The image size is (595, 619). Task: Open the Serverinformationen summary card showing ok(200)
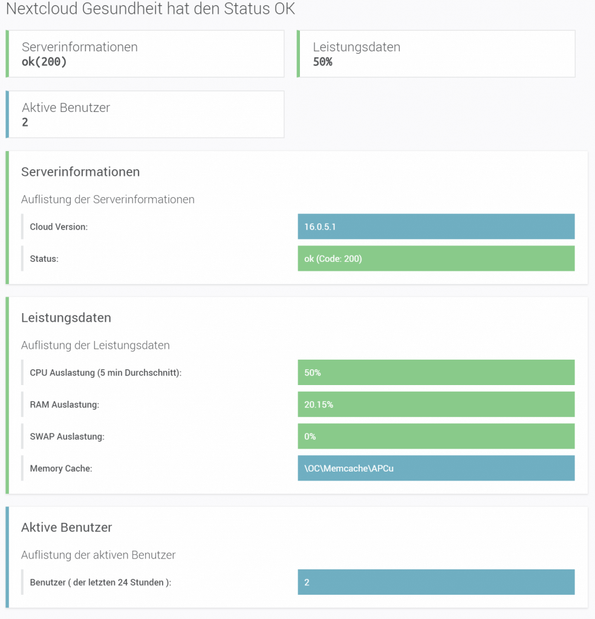[x=145, y=54]
